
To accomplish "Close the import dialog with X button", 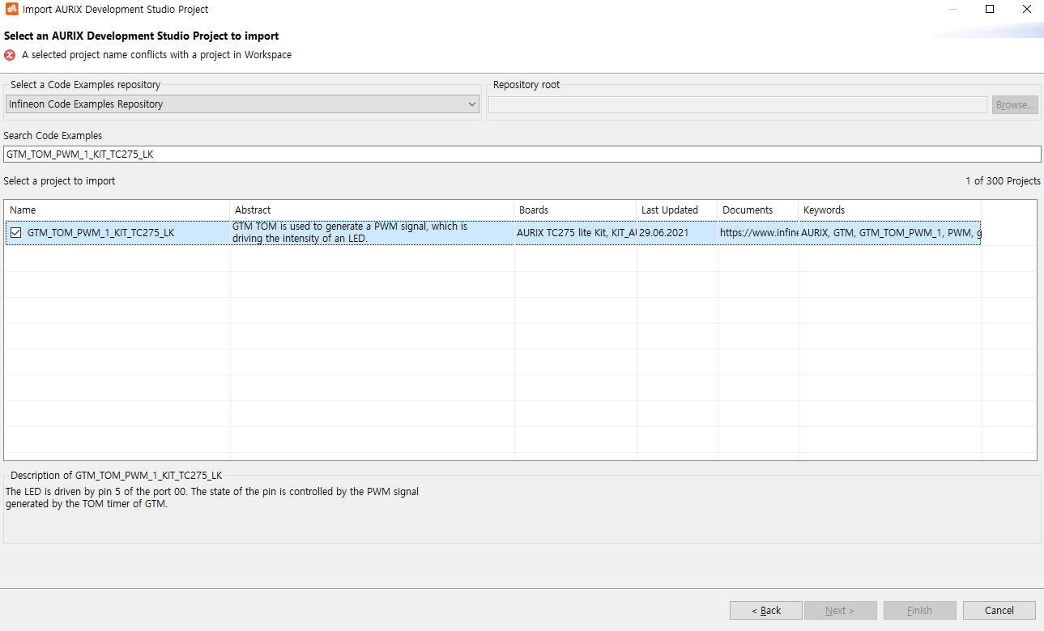I will [1026, 10].
